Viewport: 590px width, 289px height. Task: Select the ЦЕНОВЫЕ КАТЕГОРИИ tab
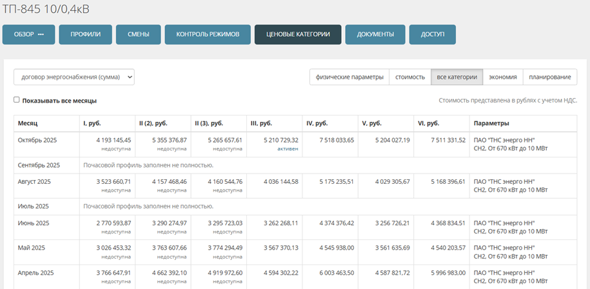pyautogui.click(x=297, y=34)
